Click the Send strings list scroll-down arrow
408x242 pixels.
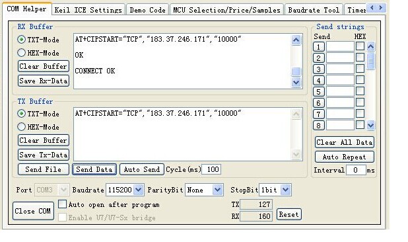coord(371,126)
